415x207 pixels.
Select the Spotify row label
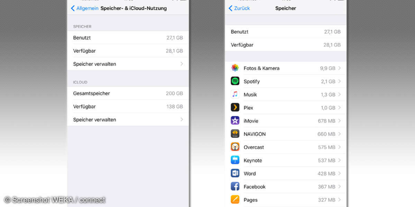[x=251, y=81]
